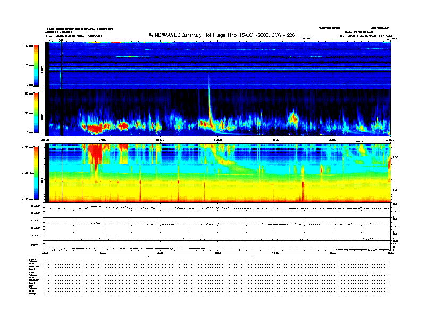The image size is (421, 325).
Task: Click the right-side position text starting with R=
Action: click(366, 36)
